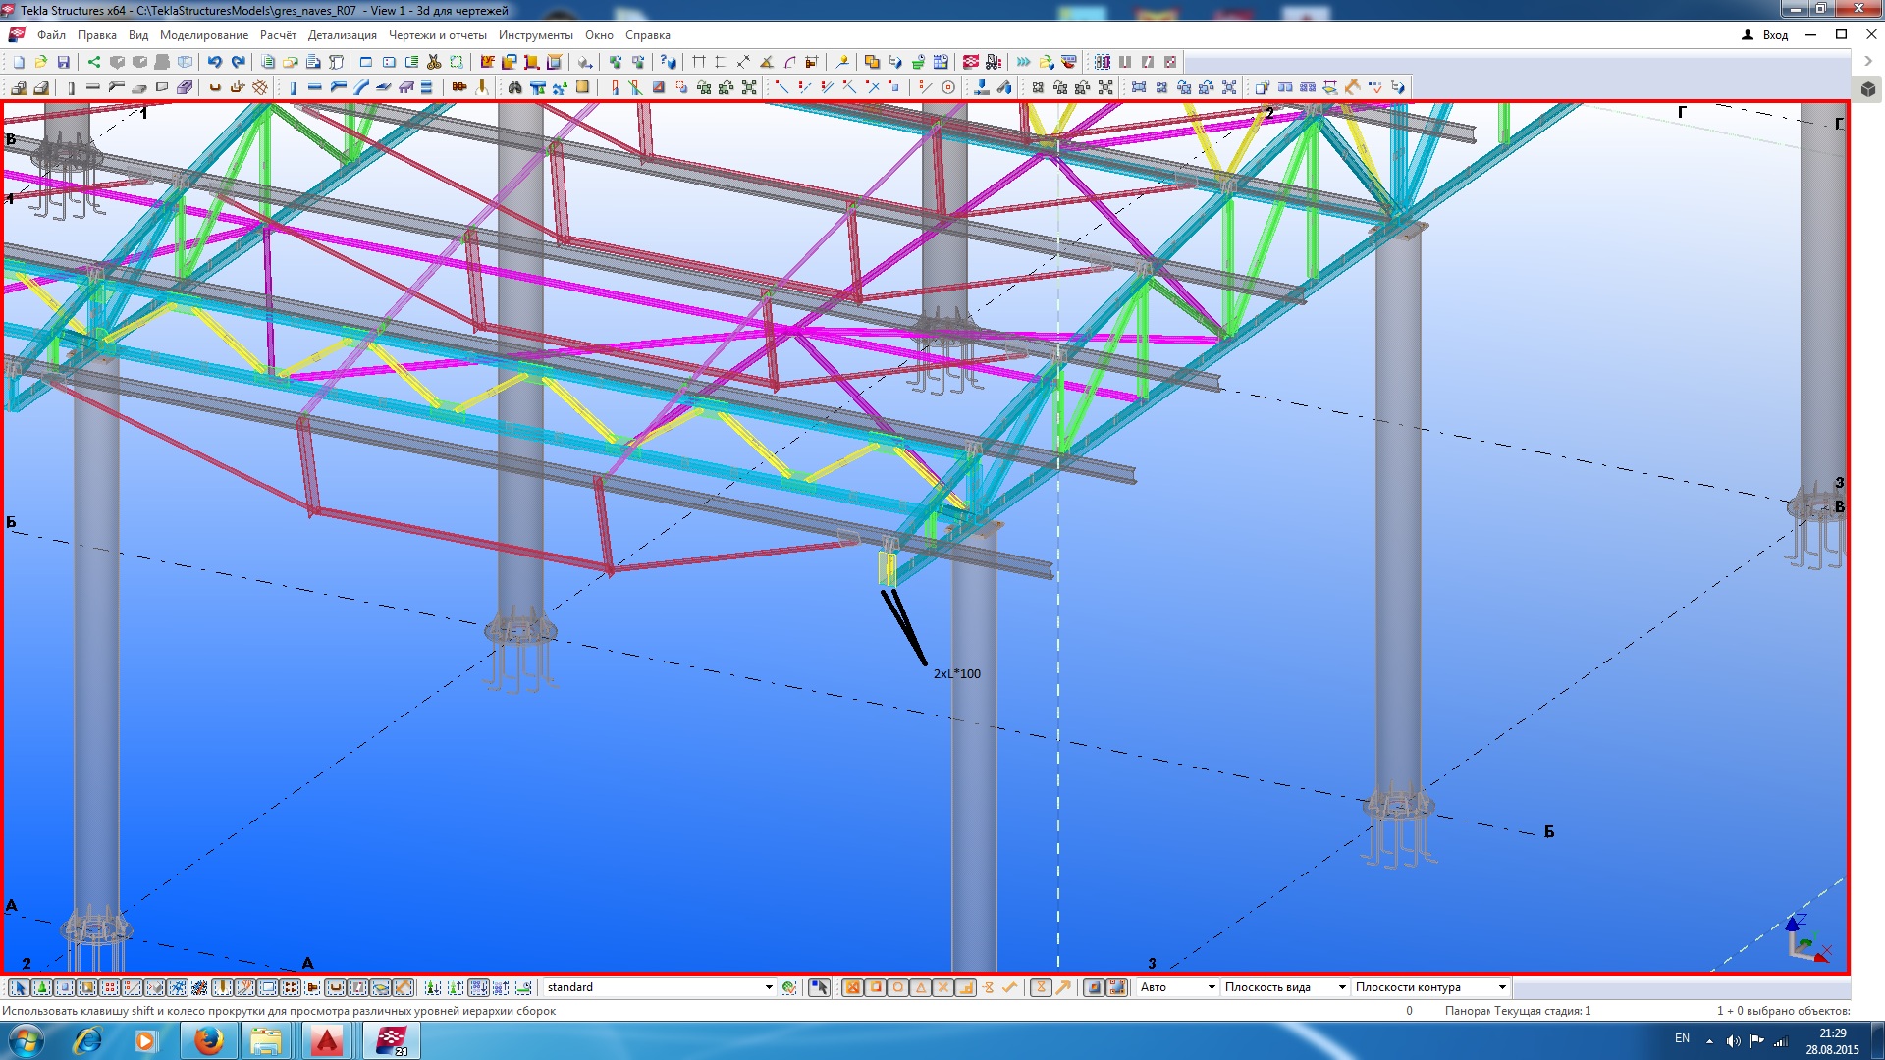Open the 'Плоскости контура' dropdown
This screenshot has height=1060, width=1885.
[1501, 987]
